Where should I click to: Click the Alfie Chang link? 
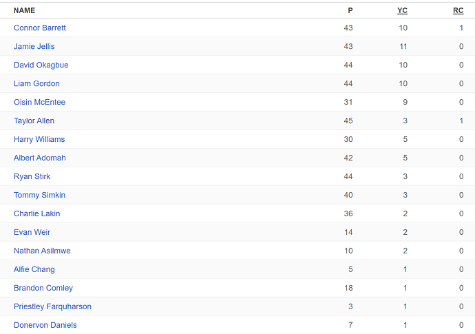[x=34, y=269]
